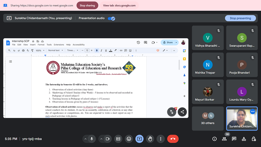Turn on camera in Meet control bar

(x=108, y=138)
